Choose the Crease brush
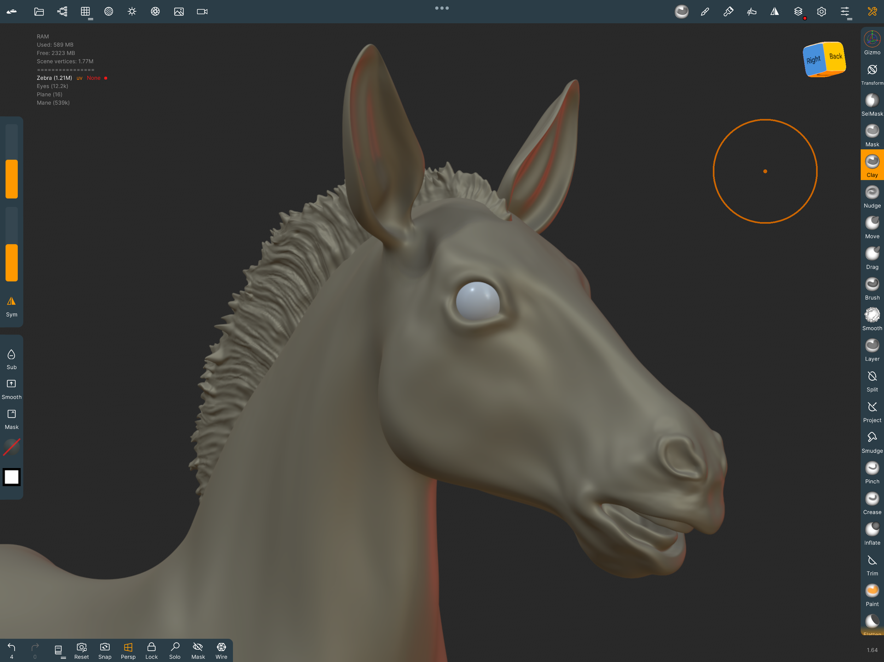Screen dimensions: 884x662 (872, 503)
